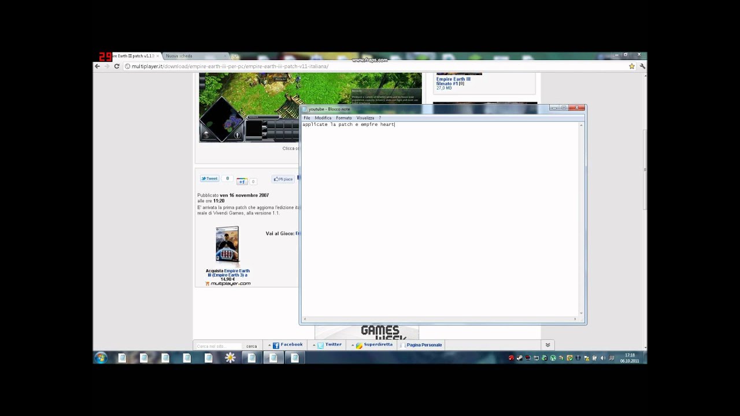Bookmark this page with the star
Image resolution: width=740 pixels, height=416 pixels.
tap(632, 66)
